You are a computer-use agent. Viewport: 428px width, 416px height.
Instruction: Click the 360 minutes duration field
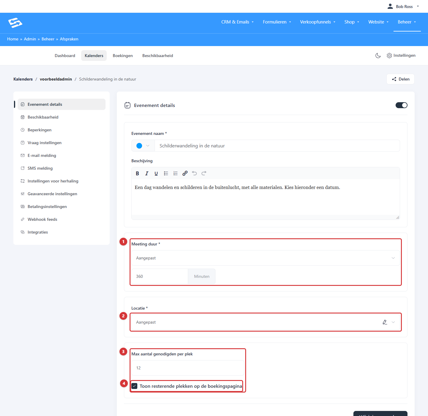click(x=160, y=276)
